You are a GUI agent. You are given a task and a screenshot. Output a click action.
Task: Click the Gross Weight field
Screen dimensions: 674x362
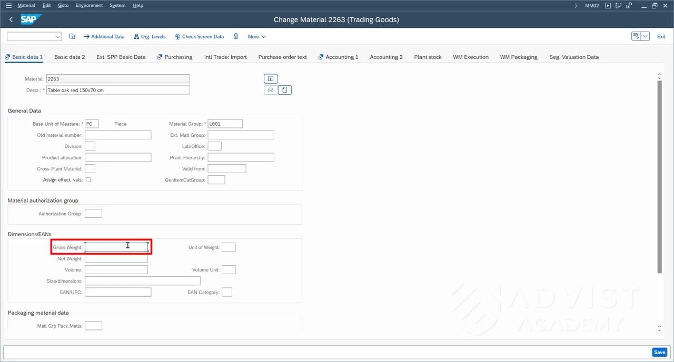click(116, 247)
